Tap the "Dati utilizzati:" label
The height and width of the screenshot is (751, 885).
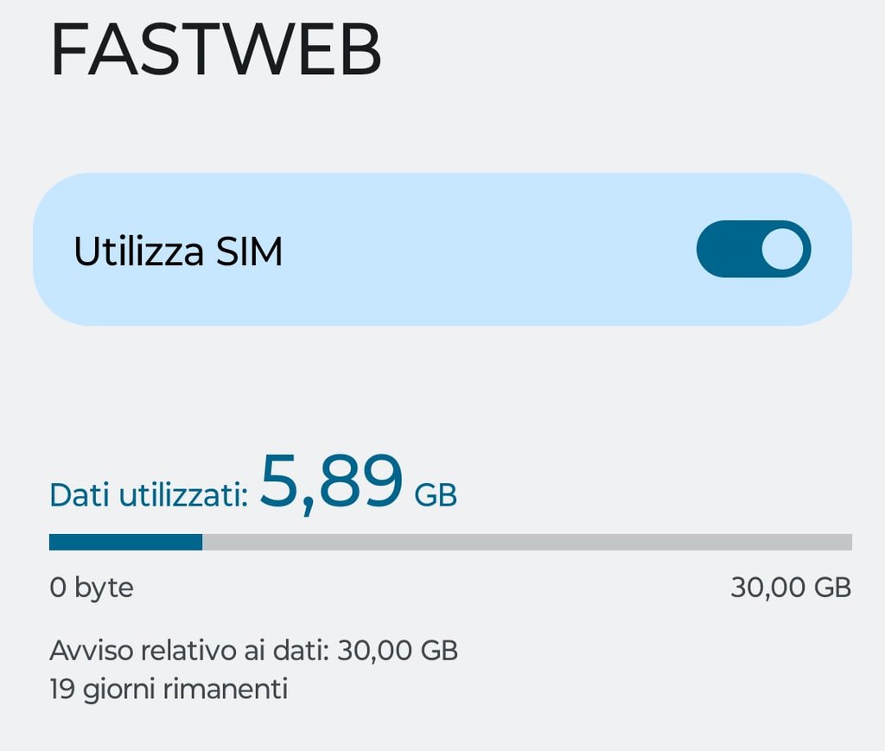(149, 496)
